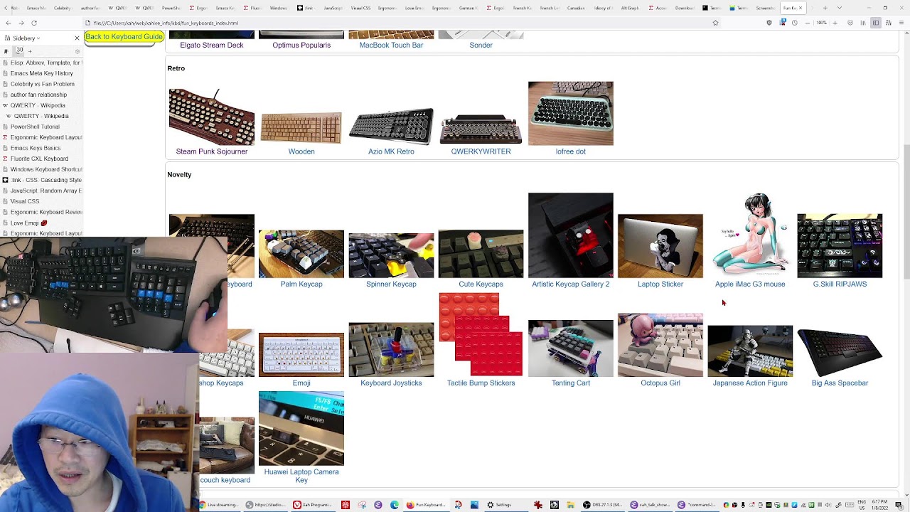This screenshot has width=910, height=512.
Task: Open Live streaming Chrome taskbar item
Action: (x=220, y=505)
